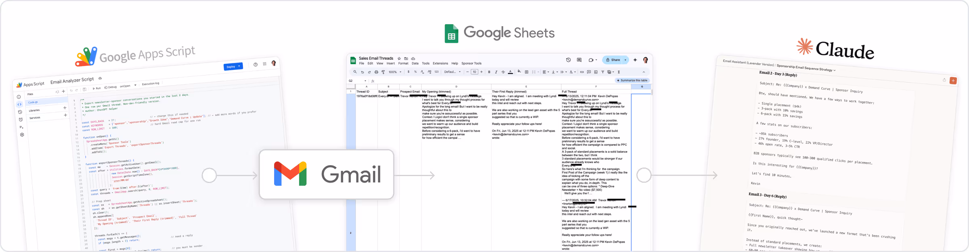Click functions sigma icon in Sheets

(x=619, y=72)
